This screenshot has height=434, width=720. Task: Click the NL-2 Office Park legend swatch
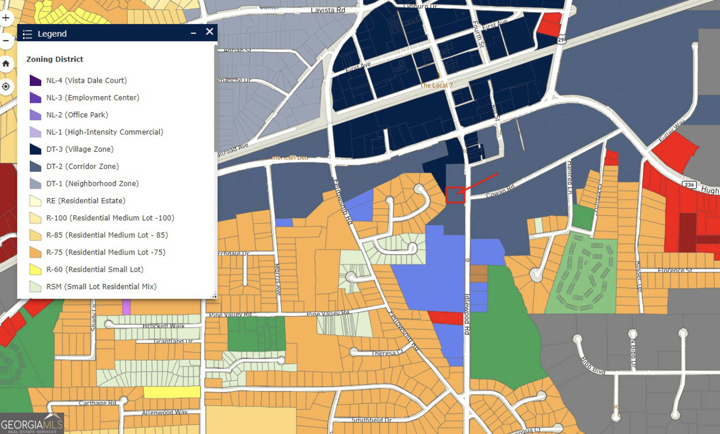[x=35, y=115]
